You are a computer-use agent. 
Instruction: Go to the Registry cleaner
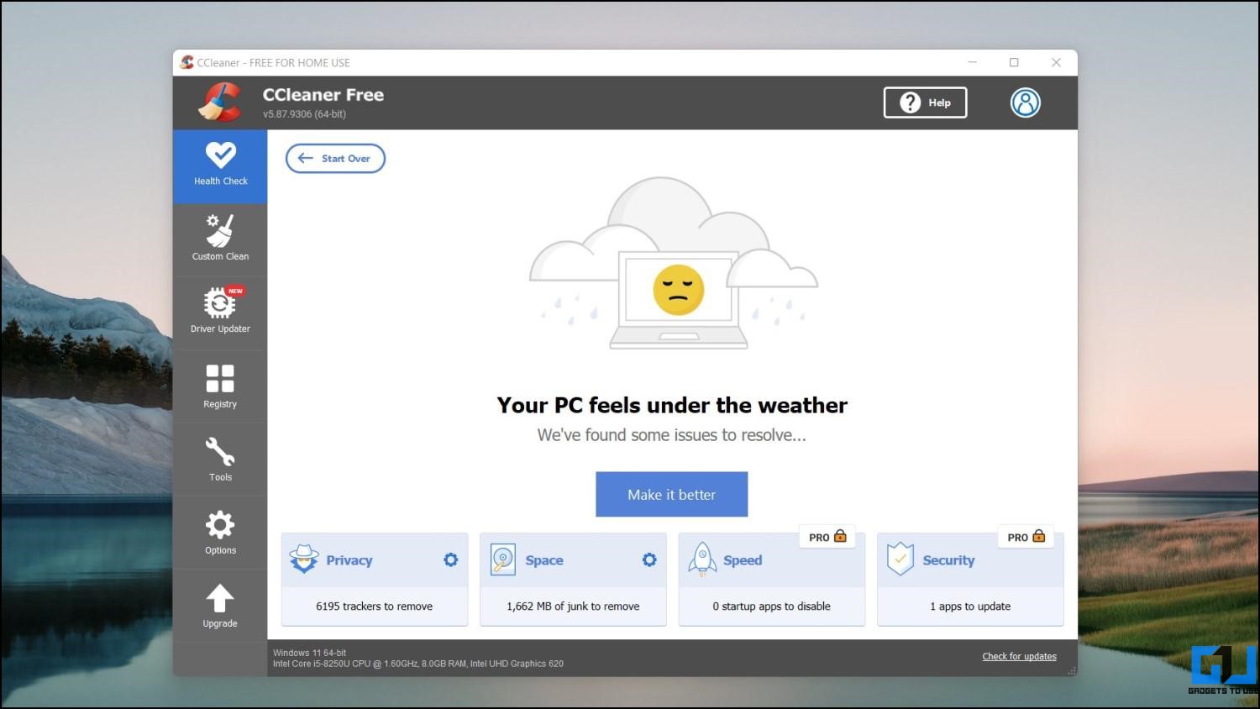tap(220, 386)
